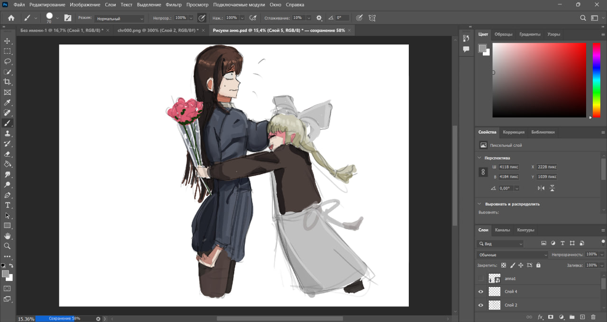This screenshot has width=607, height=322.
Task: Hide the Слой 4 layer
Action: coord(481,292)
